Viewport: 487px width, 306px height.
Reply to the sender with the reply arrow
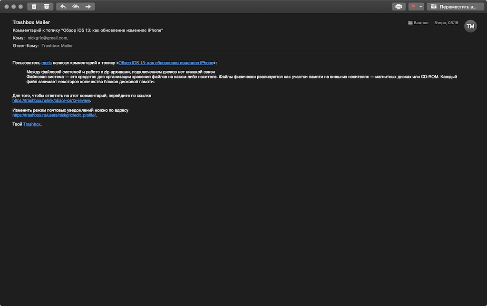[63, 7]
